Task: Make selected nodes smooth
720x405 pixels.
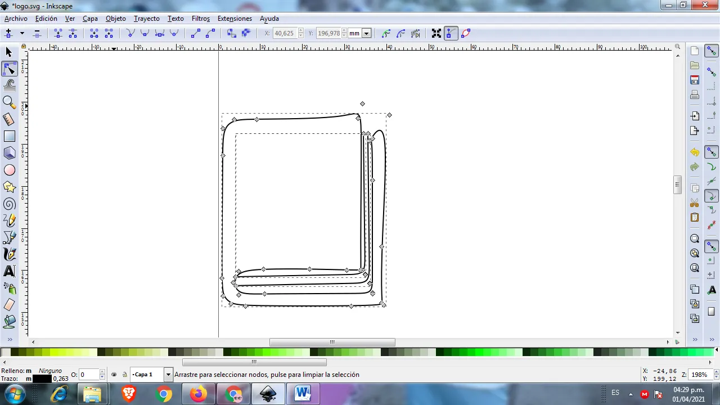Action: 145,33
